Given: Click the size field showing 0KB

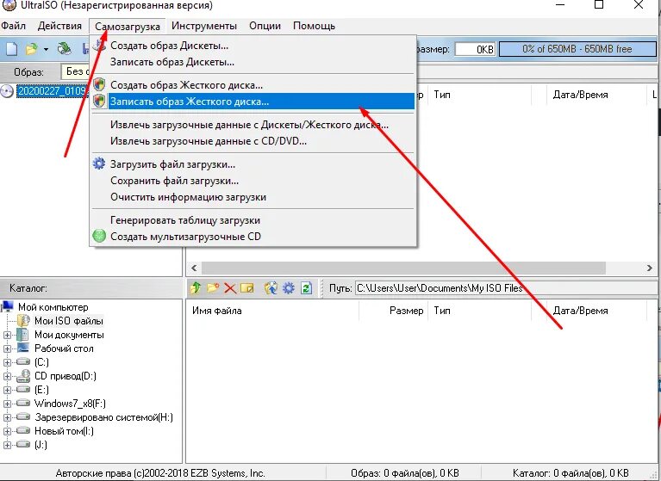Looking at the screenshot, I should (x=475, y=49).
